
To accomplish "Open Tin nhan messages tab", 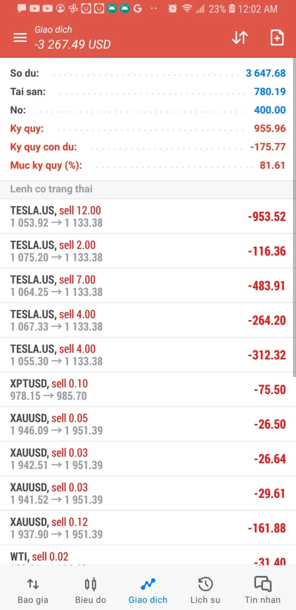I will (262, 591).
